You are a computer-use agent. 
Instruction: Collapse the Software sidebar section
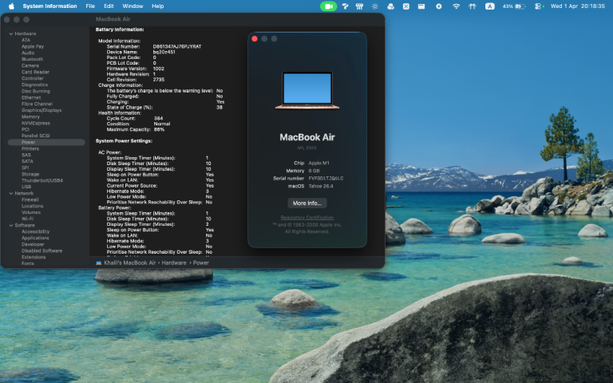[10, 225]
